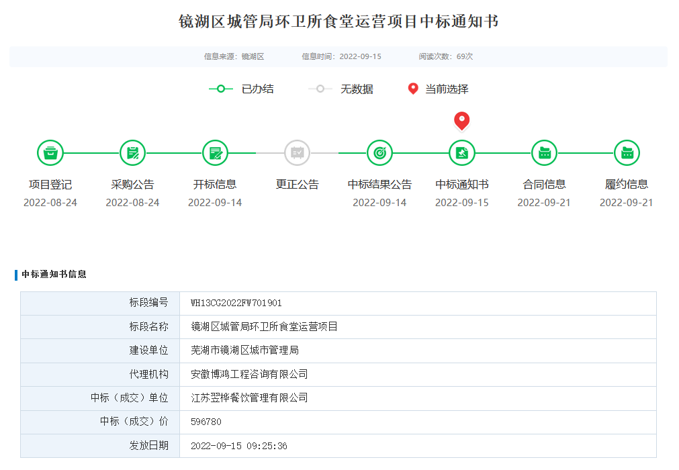Click the 中标通知书 document icon
Image resolution: width=679 pixels, height=470 pixels.
461,152
